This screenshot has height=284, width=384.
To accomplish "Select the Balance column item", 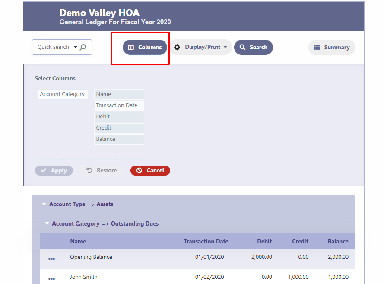I will [x=119, y=139].
